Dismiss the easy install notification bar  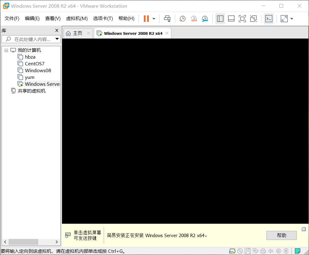pyautogui.click(x=304, y=229)
